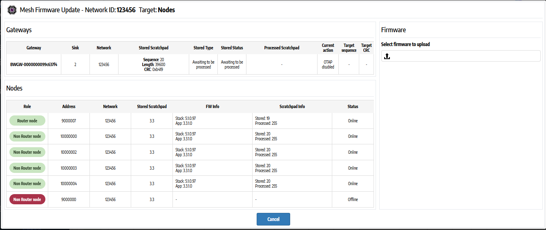Click the Current action column header
Screen dimensions: 546x230
coord(328,48)
